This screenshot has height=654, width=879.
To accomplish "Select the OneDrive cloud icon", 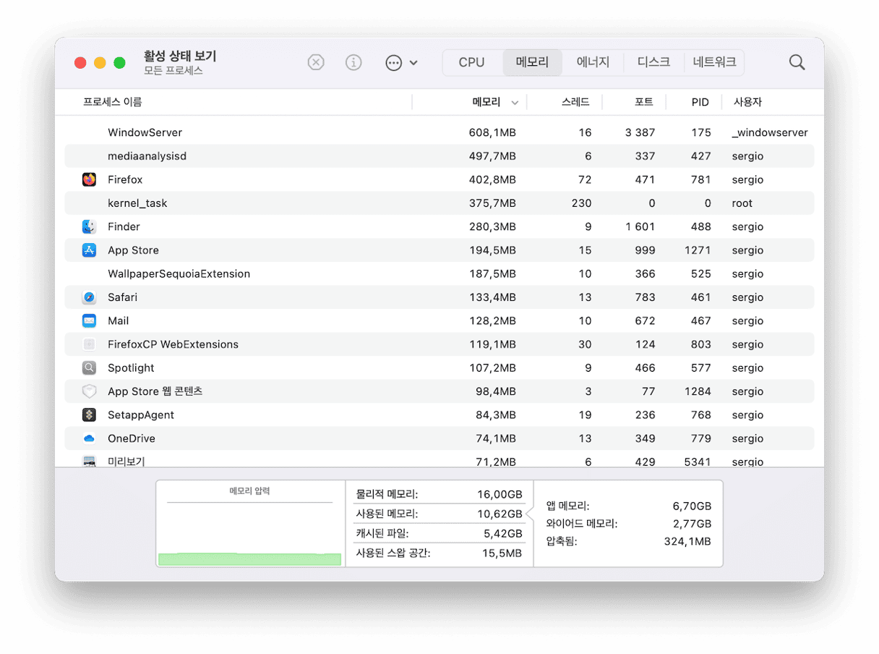I will [x=89, y=438].
